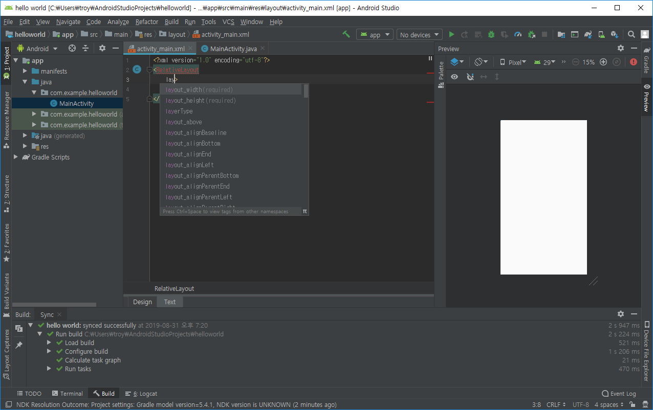
Task: Click the Stop square icon
Action: tap(545, 34)
